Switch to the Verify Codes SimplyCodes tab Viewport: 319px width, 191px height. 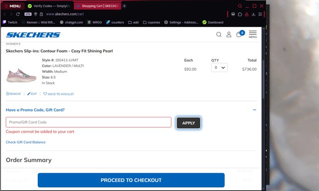click(49, 6)
